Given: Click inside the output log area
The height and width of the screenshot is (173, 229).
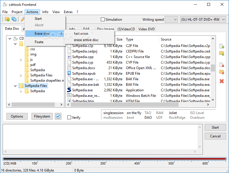Looking at the screenshot, I should pos(100,137).
